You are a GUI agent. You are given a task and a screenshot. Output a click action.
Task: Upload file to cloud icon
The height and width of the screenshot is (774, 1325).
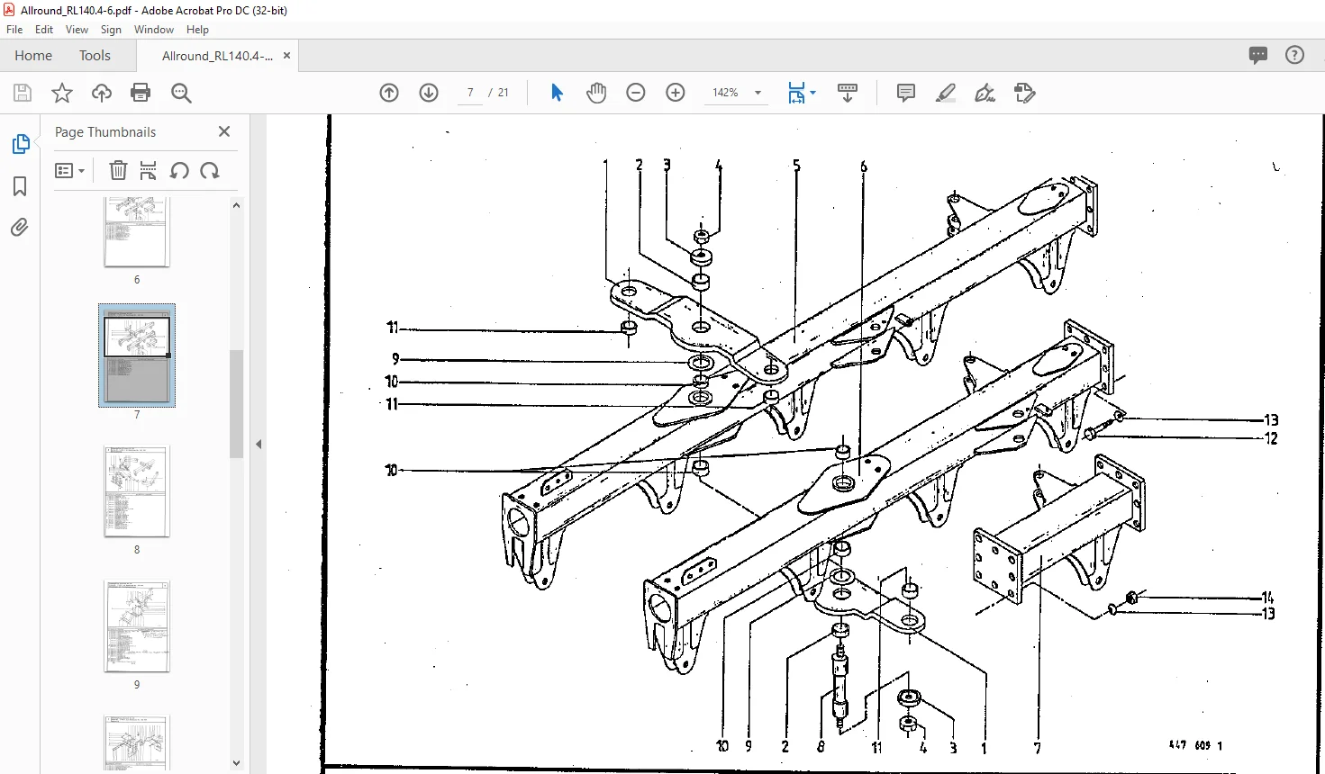[x=102, y=93]
